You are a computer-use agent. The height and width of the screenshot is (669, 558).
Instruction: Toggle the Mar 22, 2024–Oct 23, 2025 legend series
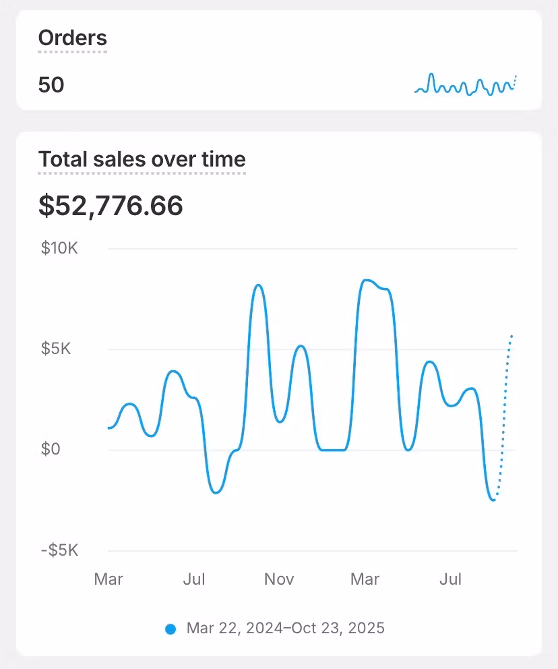click(x=285, y=629)
